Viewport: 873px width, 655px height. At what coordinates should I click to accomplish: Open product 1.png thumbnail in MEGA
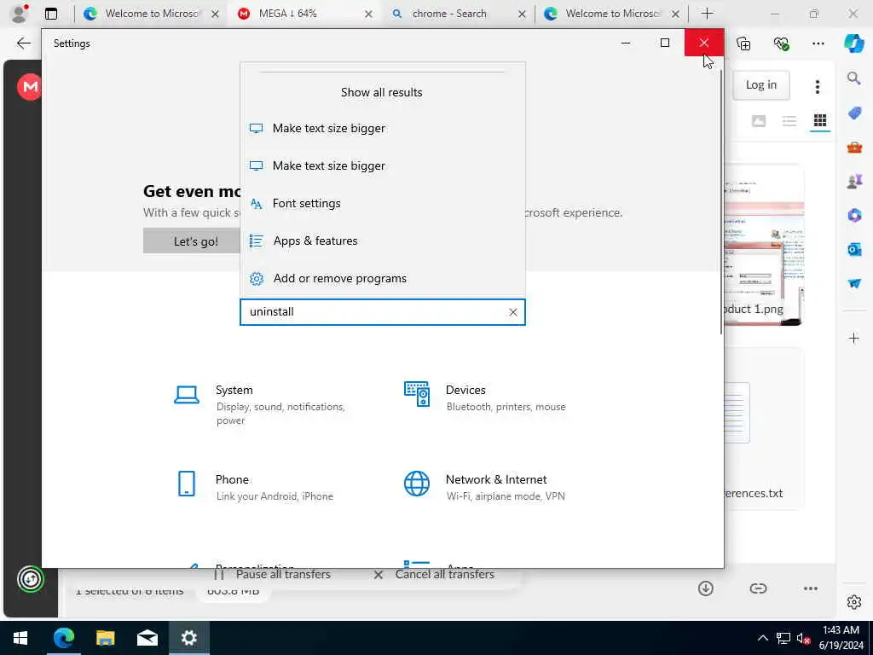pyautogui.click(x=764, y=246)
